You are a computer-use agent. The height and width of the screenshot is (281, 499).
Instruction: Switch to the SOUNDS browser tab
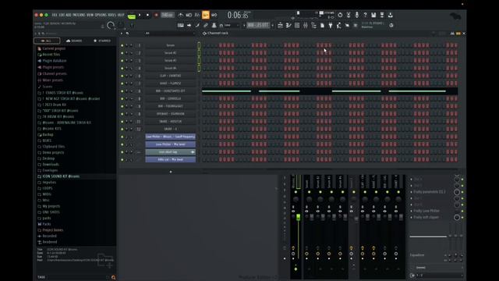[x=74, y=41]
